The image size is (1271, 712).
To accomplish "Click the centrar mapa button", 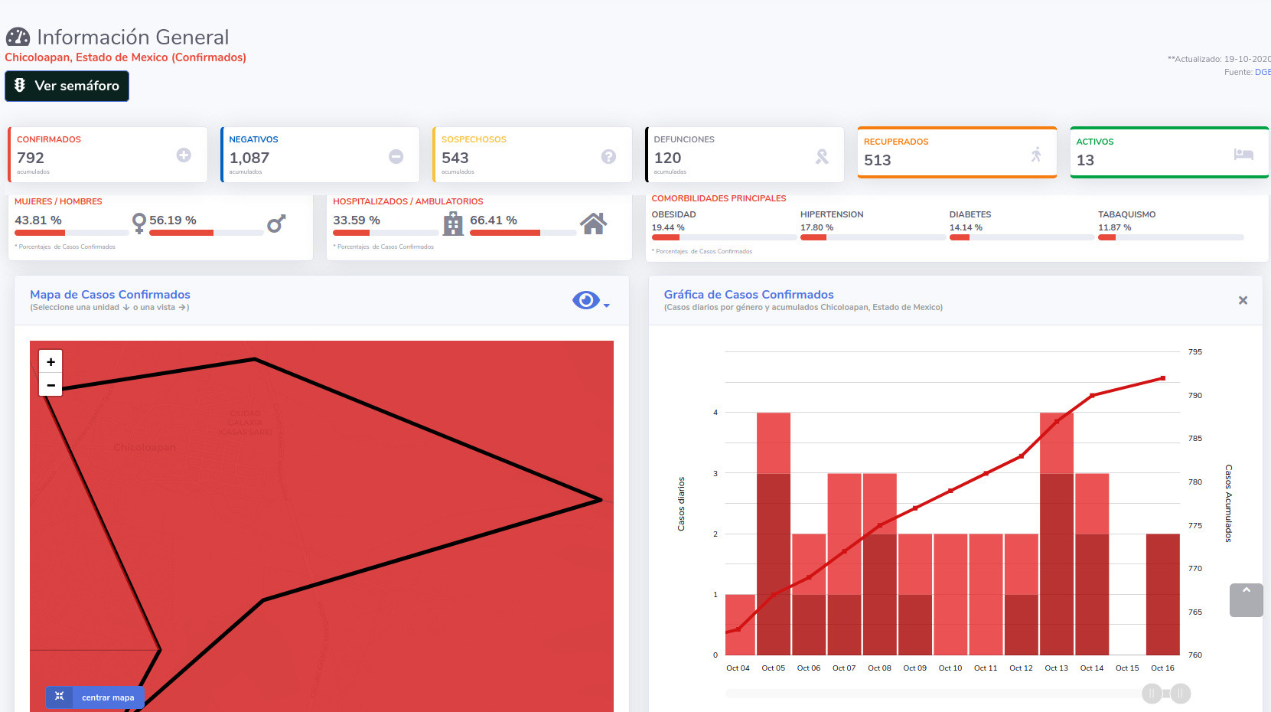I will (x=95, y=697).
